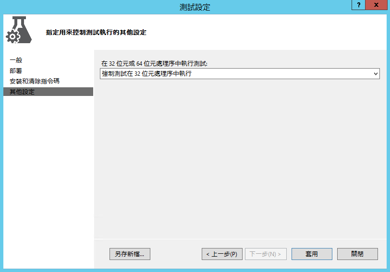The width and height of the screenshot is (390, 272).
Task: Open the 32/64-bit process execution dropdown
Action: click(x=240, y=74)
